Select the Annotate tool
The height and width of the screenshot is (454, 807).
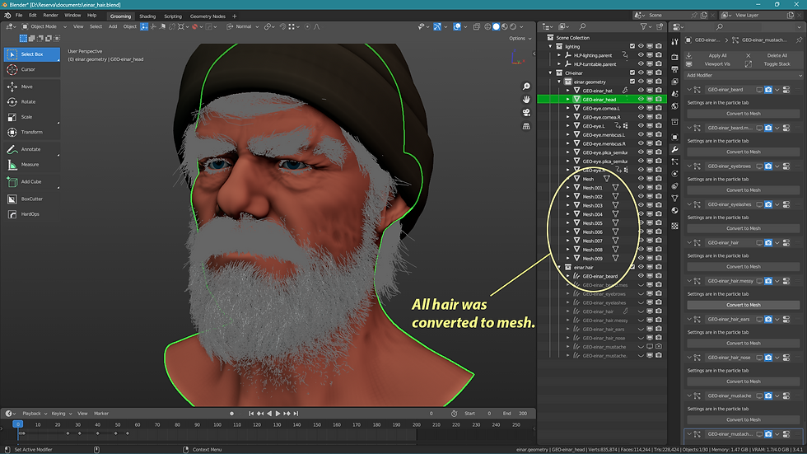point(29,149)
